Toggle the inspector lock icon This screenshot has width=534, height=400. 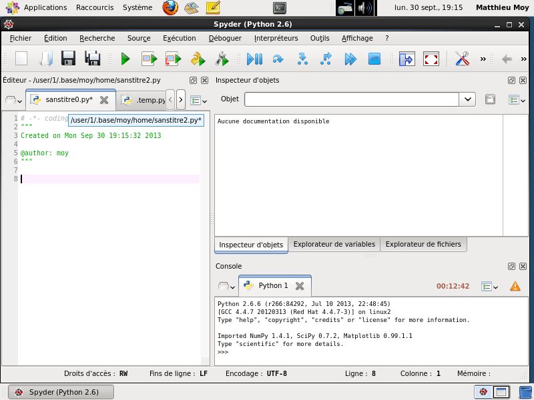click(490, 99)
